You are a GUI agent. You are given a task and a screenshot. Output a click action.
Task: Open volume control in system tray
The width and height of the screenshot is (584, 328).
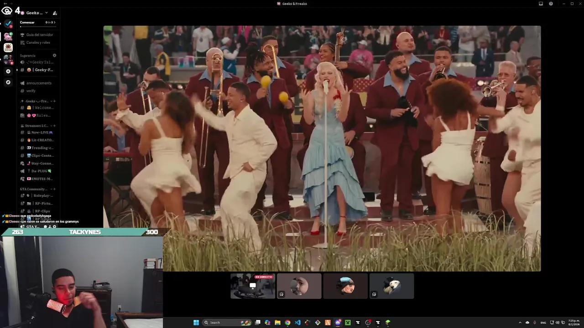(558, 323)
